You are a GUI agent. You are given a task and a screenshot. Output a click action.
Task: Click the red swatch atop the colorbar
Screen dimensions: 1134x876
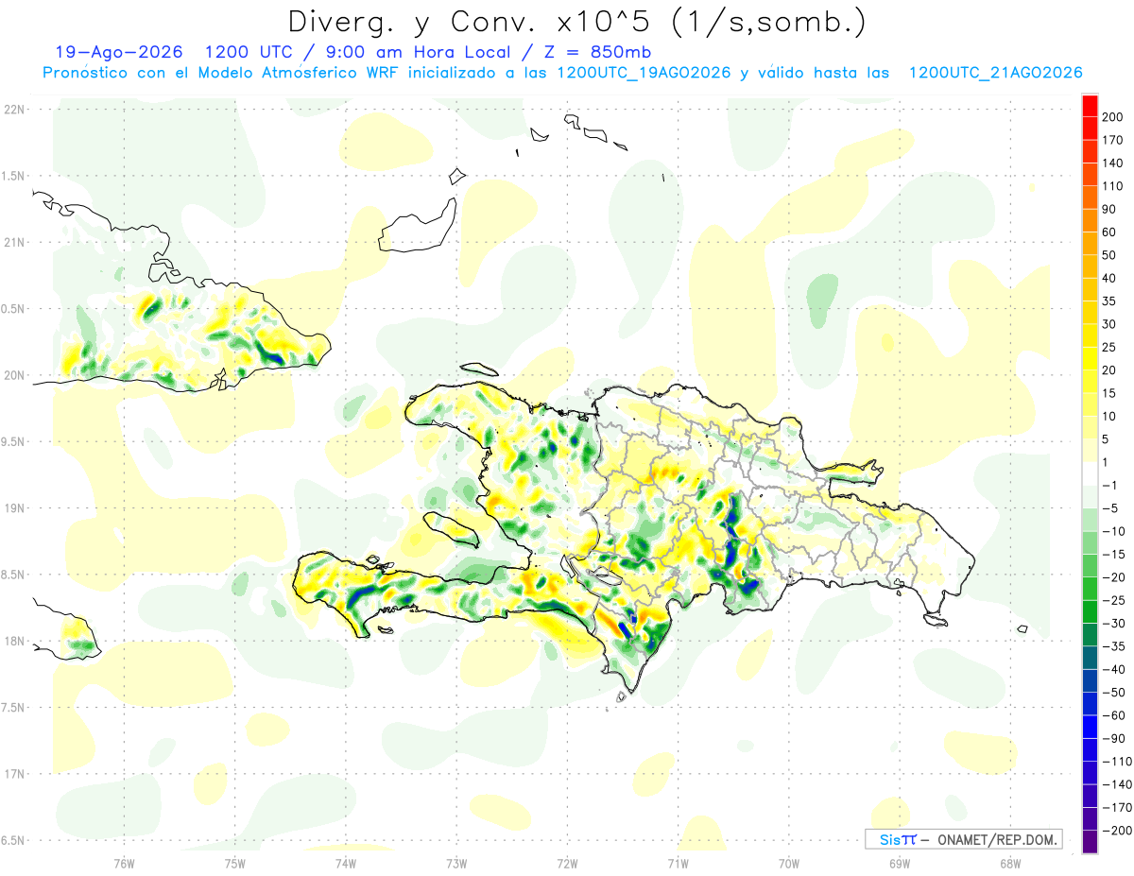[1091, 106]
